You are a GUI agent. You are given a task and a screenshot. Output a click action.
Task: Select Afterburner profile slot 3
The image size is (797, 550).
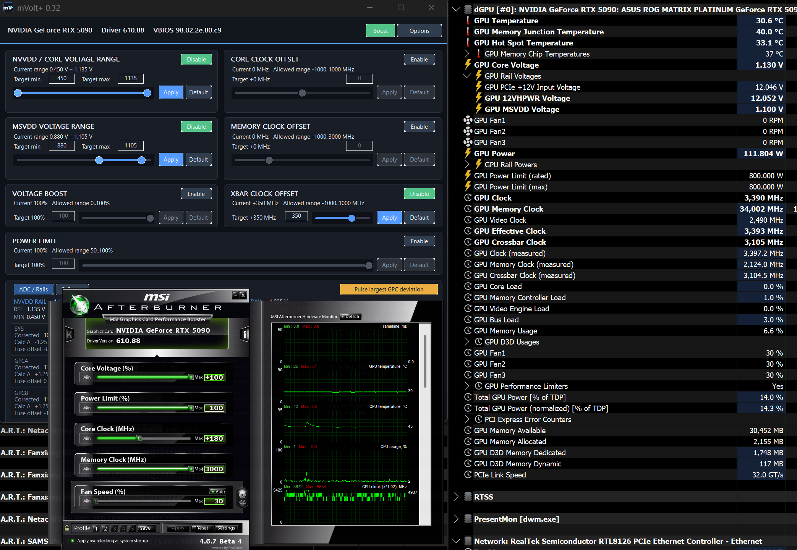click(x=114, y=529)
